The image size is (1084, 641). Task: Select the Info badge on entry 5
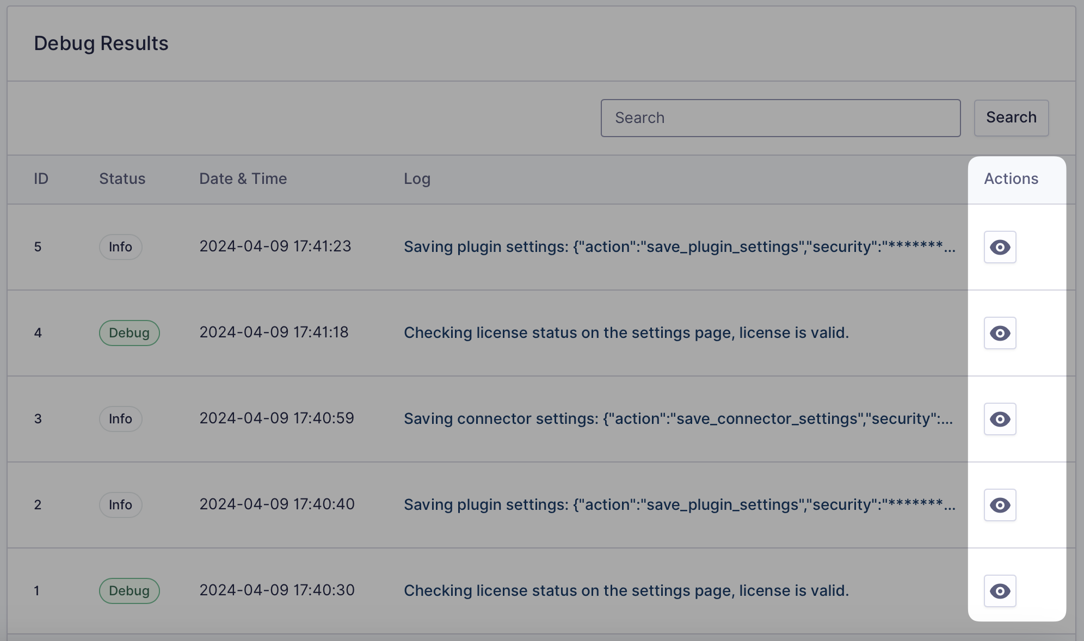click(120, 247)
